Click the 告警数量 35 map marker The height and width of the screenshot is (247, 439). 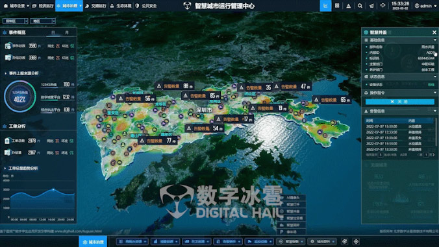click(255, 88)
